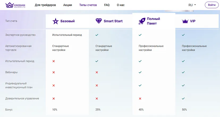
Task: Select the Типы счетов navigation item
Action: pyautogui.click(x=88, y=5)
